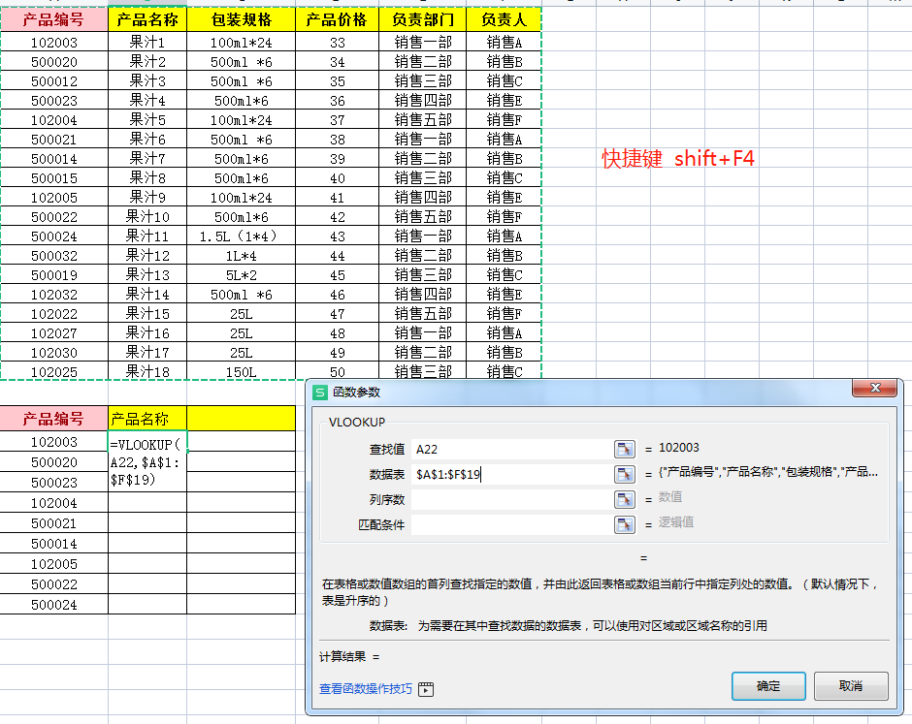Click range selector icon beside 数据表 field

624,474
